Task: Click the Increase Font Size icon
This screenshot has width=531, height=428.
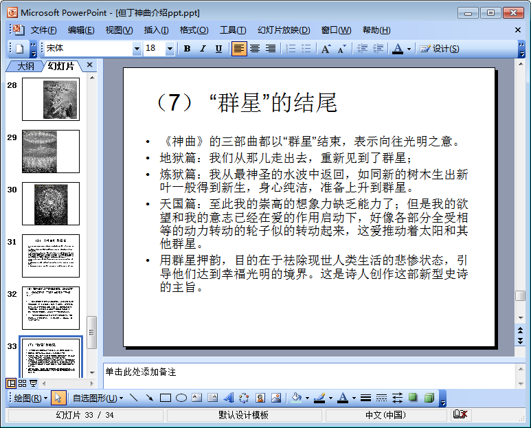Action: point(326,49)
